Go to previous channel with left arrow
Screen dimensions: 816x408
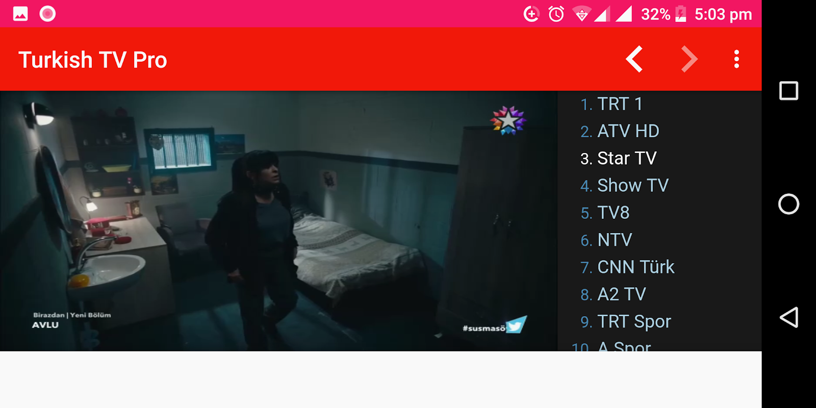[634, 59]
